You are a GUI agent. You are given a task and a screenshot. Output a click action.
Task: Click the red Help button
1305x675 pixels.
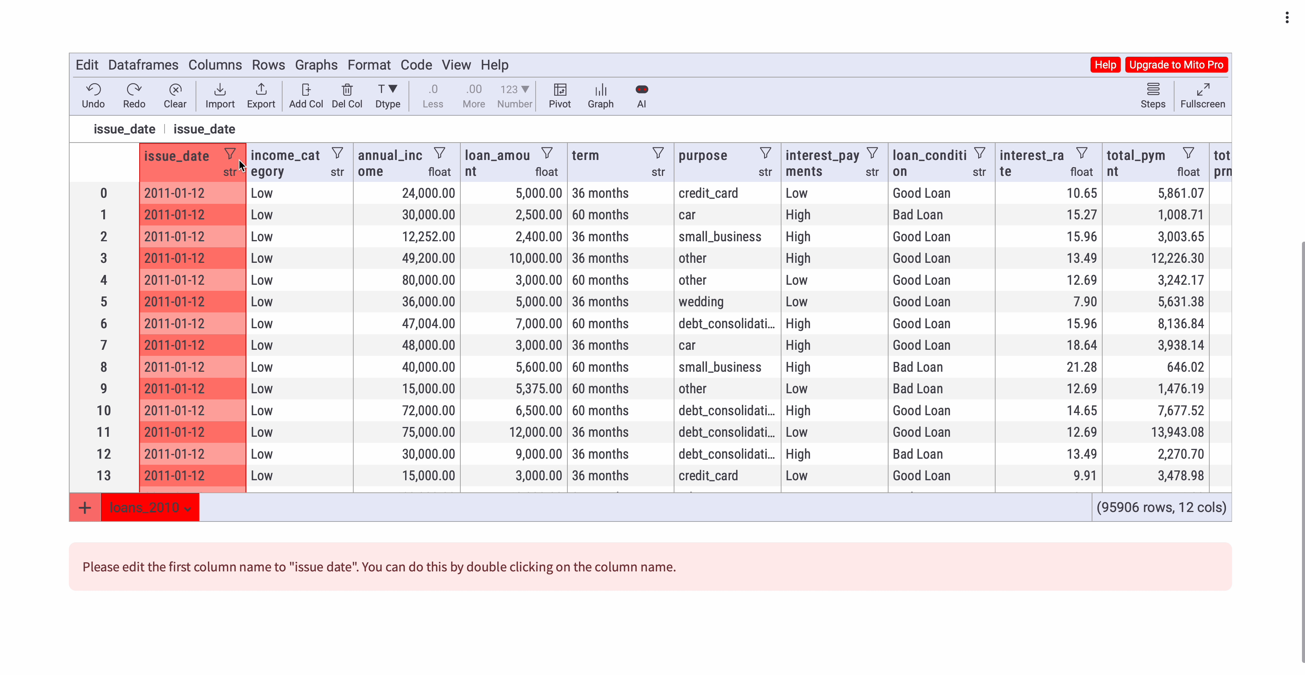point(1105,65)
